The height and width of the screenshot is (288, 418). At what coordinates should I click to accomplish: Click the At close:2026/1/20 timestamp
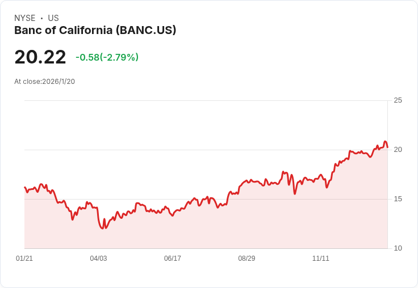[44, 82]
